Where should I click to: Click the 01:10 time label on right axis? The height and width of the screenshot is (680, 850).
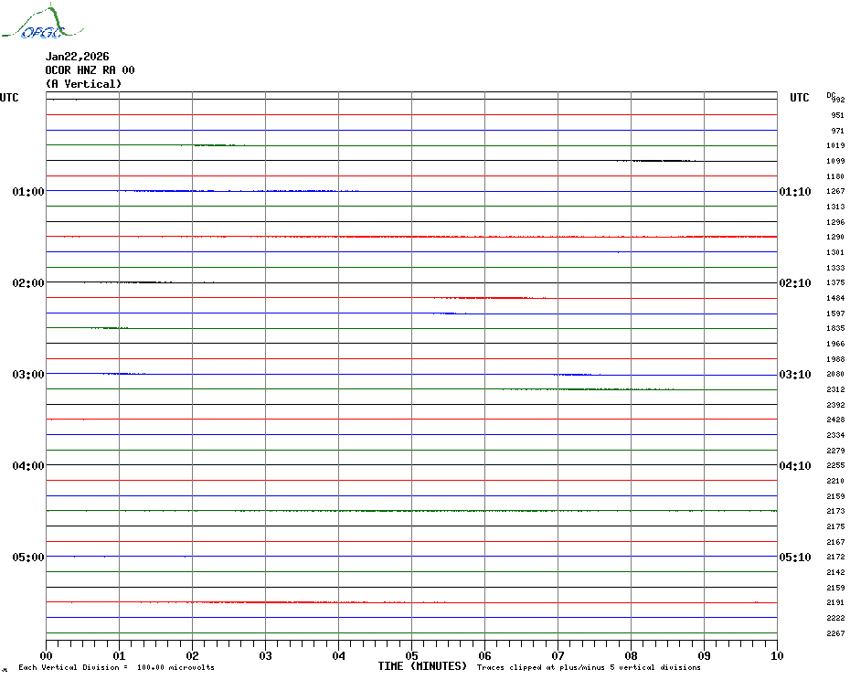794,192
